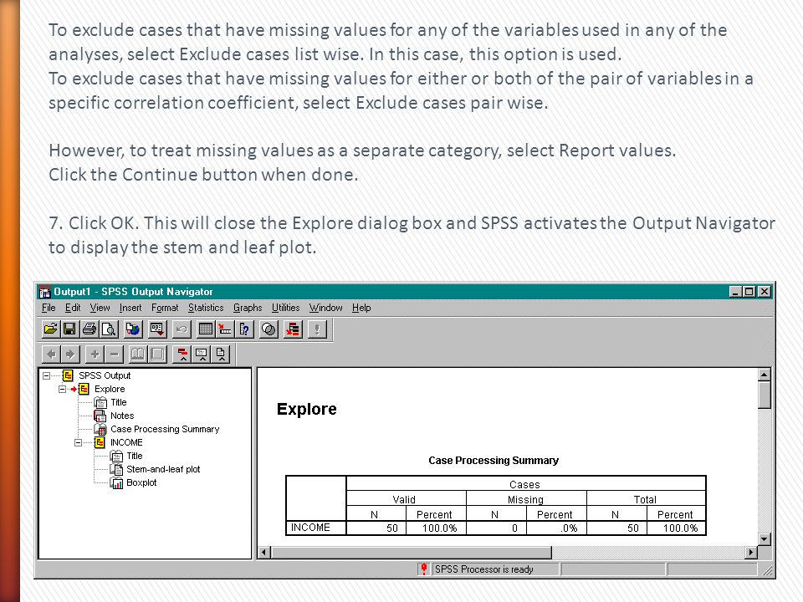The height and width of the screenshot is (602, 803).
Task: Click the horizontal scrollbar thumb
Action: [x=412, y=553]
